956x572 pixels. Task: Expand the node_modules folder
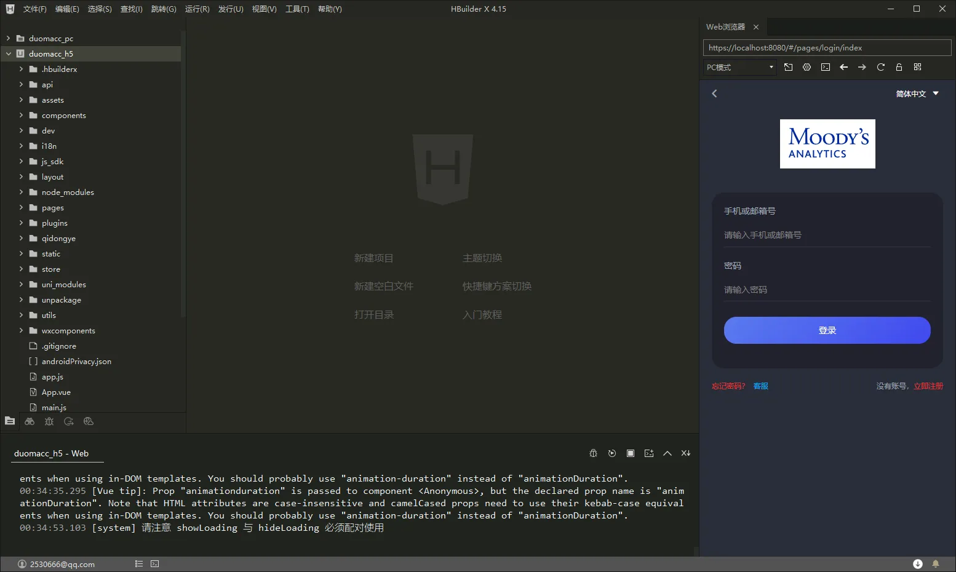click(x=21, y=192)
